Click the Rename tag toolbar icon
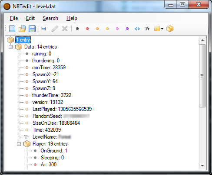This screenshot has width=212, height=175. tap(45, 29)
